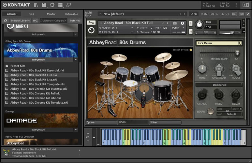Open Kontakt options gear icon
The width and height of the screenshot is (252, 163).
(x=52, y=5)
